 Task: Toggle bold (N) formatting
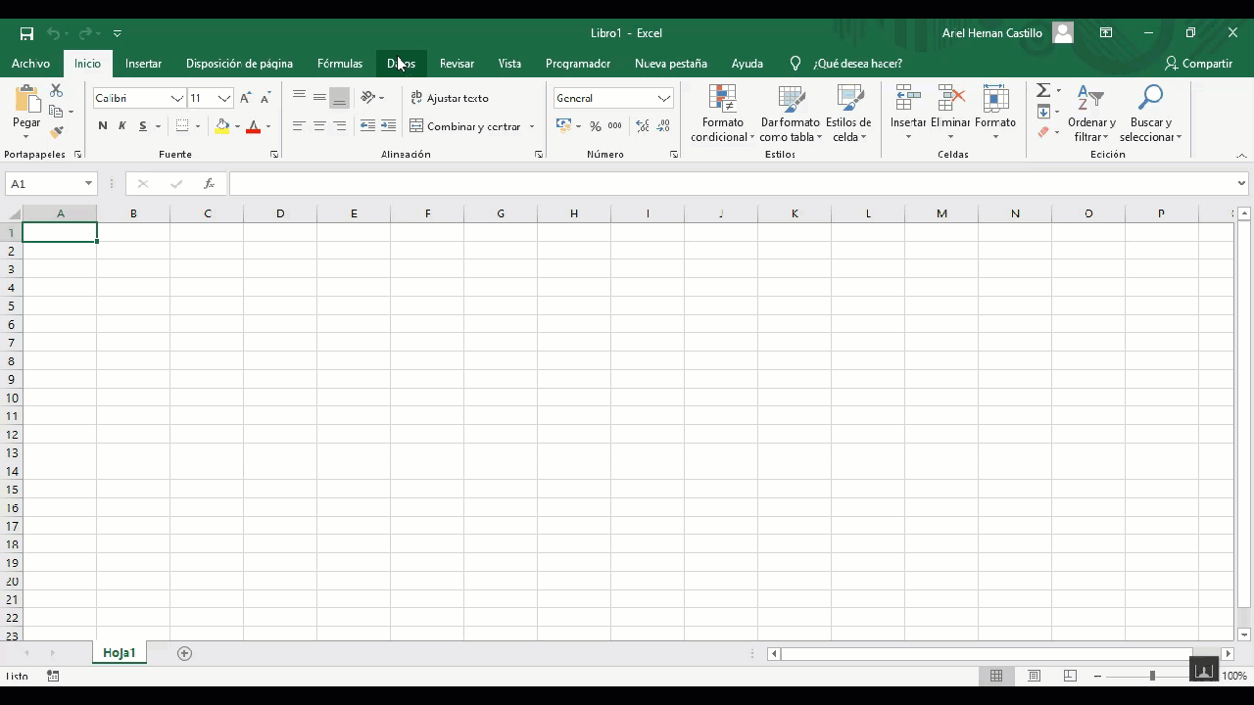pos(103,126)
